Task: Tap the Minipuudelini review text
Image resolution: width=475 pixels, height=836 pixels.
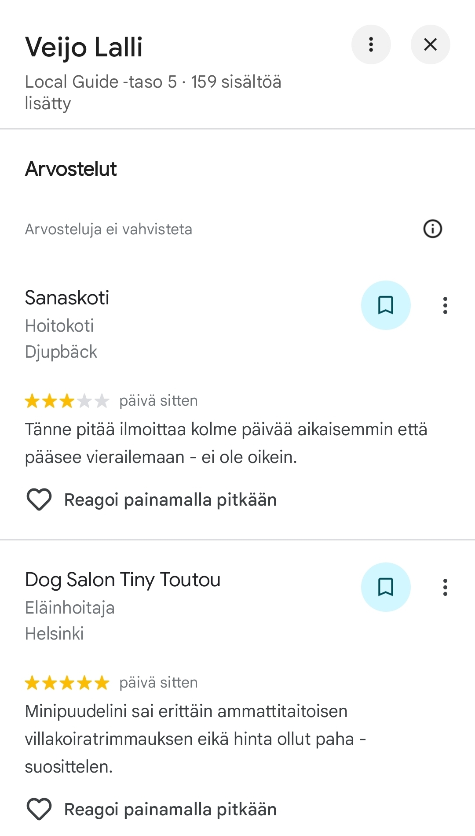Action: [x=196, y=739]
